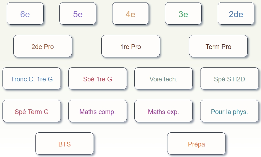Screen dimensions: 261x157
Task: Open Maths exp. section
Action: point(164,111)
